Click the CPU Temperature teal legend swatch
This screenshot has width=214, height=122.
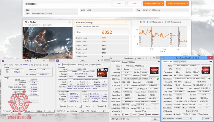[166, 22]
